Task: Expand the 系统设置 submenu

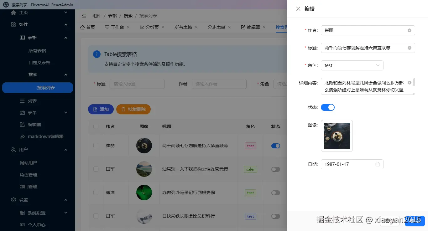Action: pyautogui.click(x=66, y=213)
